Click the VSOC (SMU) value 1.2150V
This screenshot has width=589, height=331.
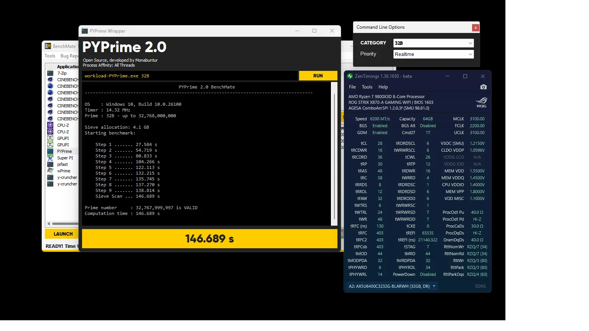[477, 143]
